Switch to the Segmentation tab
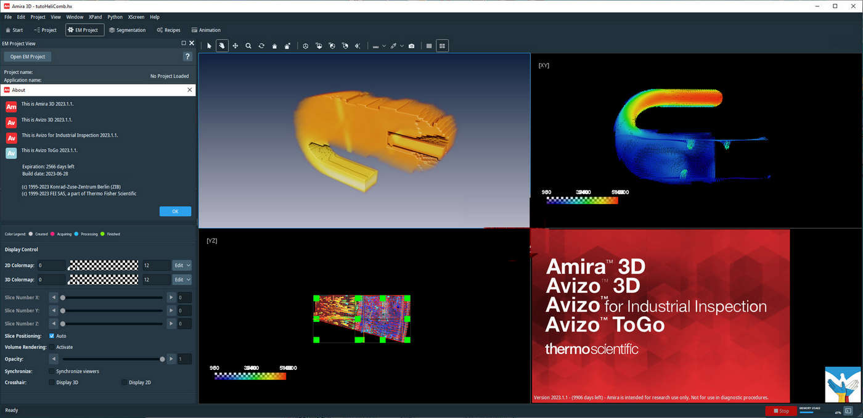Image resolution: width=863 pixels, height=418 pixels. click(x=128, y=30)
